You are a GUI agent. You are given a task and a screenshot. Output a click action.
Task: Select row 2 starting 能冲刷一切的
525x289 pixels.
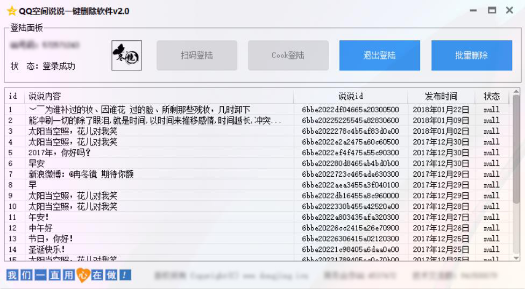(257, 120)
